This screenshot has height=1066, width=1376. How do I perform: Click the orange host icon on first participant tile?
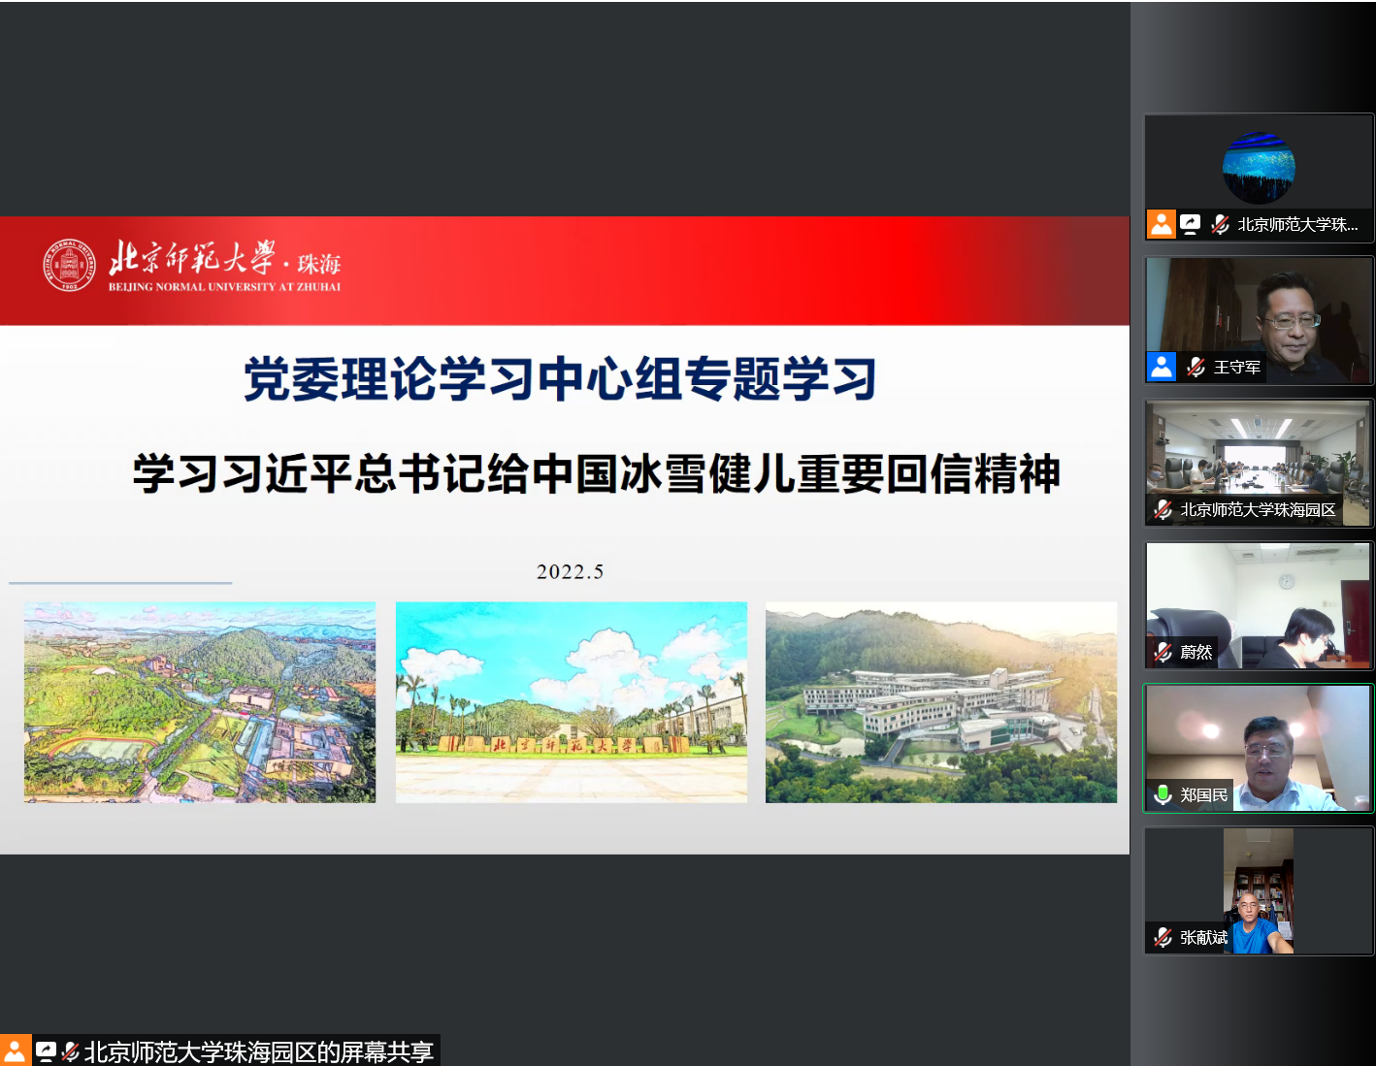tap(1161, 224)
